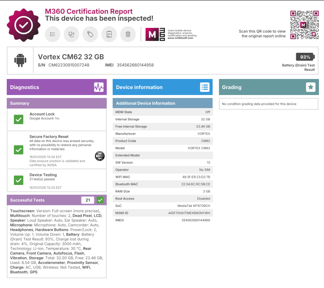
Task: Open the Summary section header
Action: pyautogui.click(x=57, y=103)
